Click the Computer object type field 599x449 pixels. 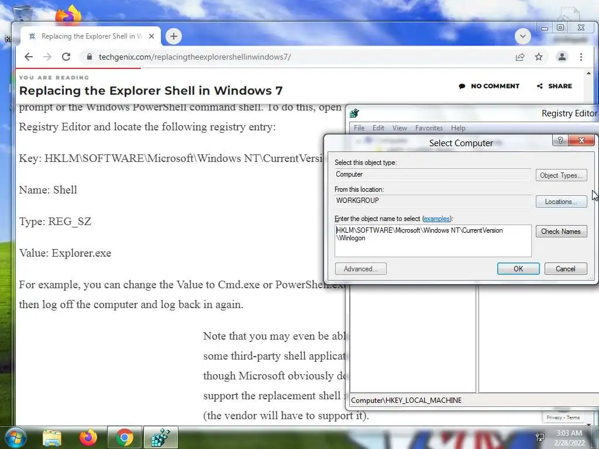click(x=432, y=174)
